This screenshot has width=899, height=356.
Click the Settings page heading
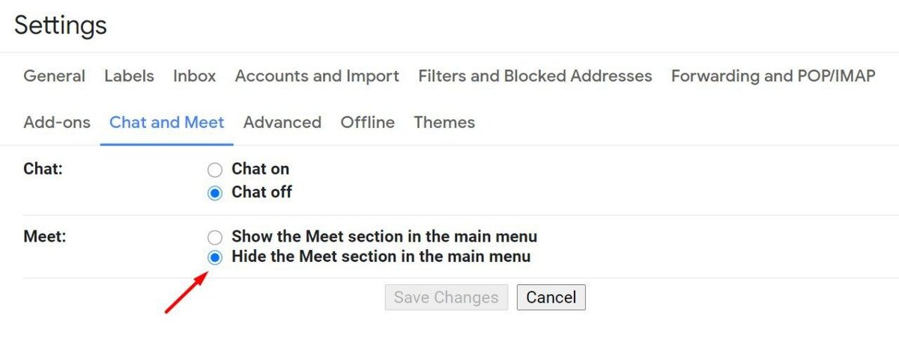pos(61,25)
